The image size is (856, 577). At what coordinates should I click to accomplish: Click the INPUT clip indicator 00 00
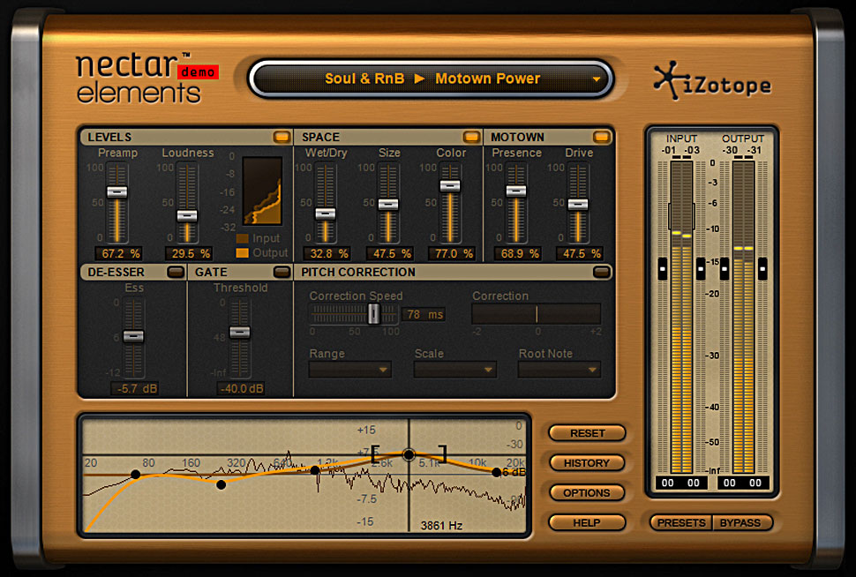(680, 483)
